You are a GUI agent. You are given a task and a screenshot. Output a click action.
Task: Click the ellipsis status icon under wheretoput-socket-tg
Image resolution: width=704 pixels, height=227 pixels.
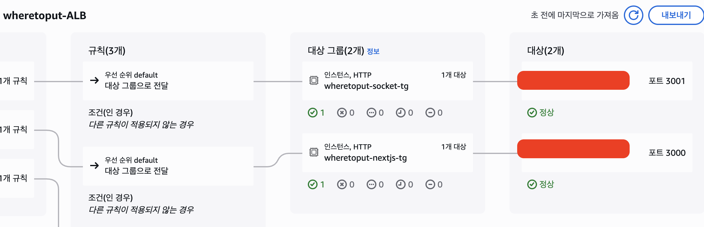pos(371,113)
